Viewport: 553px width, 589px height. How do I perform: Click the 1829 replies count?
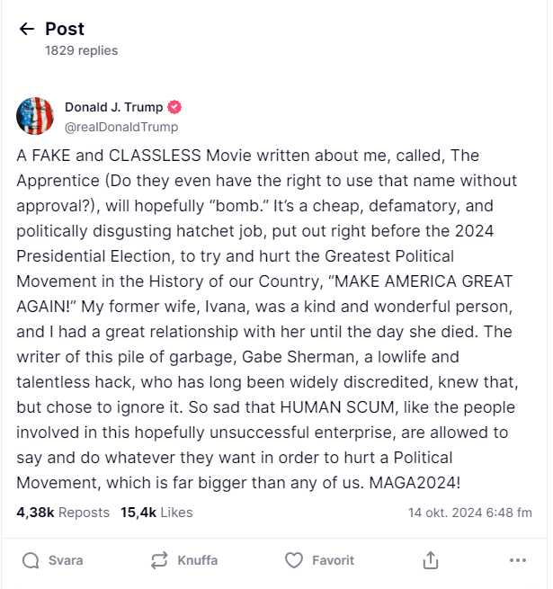81,50
